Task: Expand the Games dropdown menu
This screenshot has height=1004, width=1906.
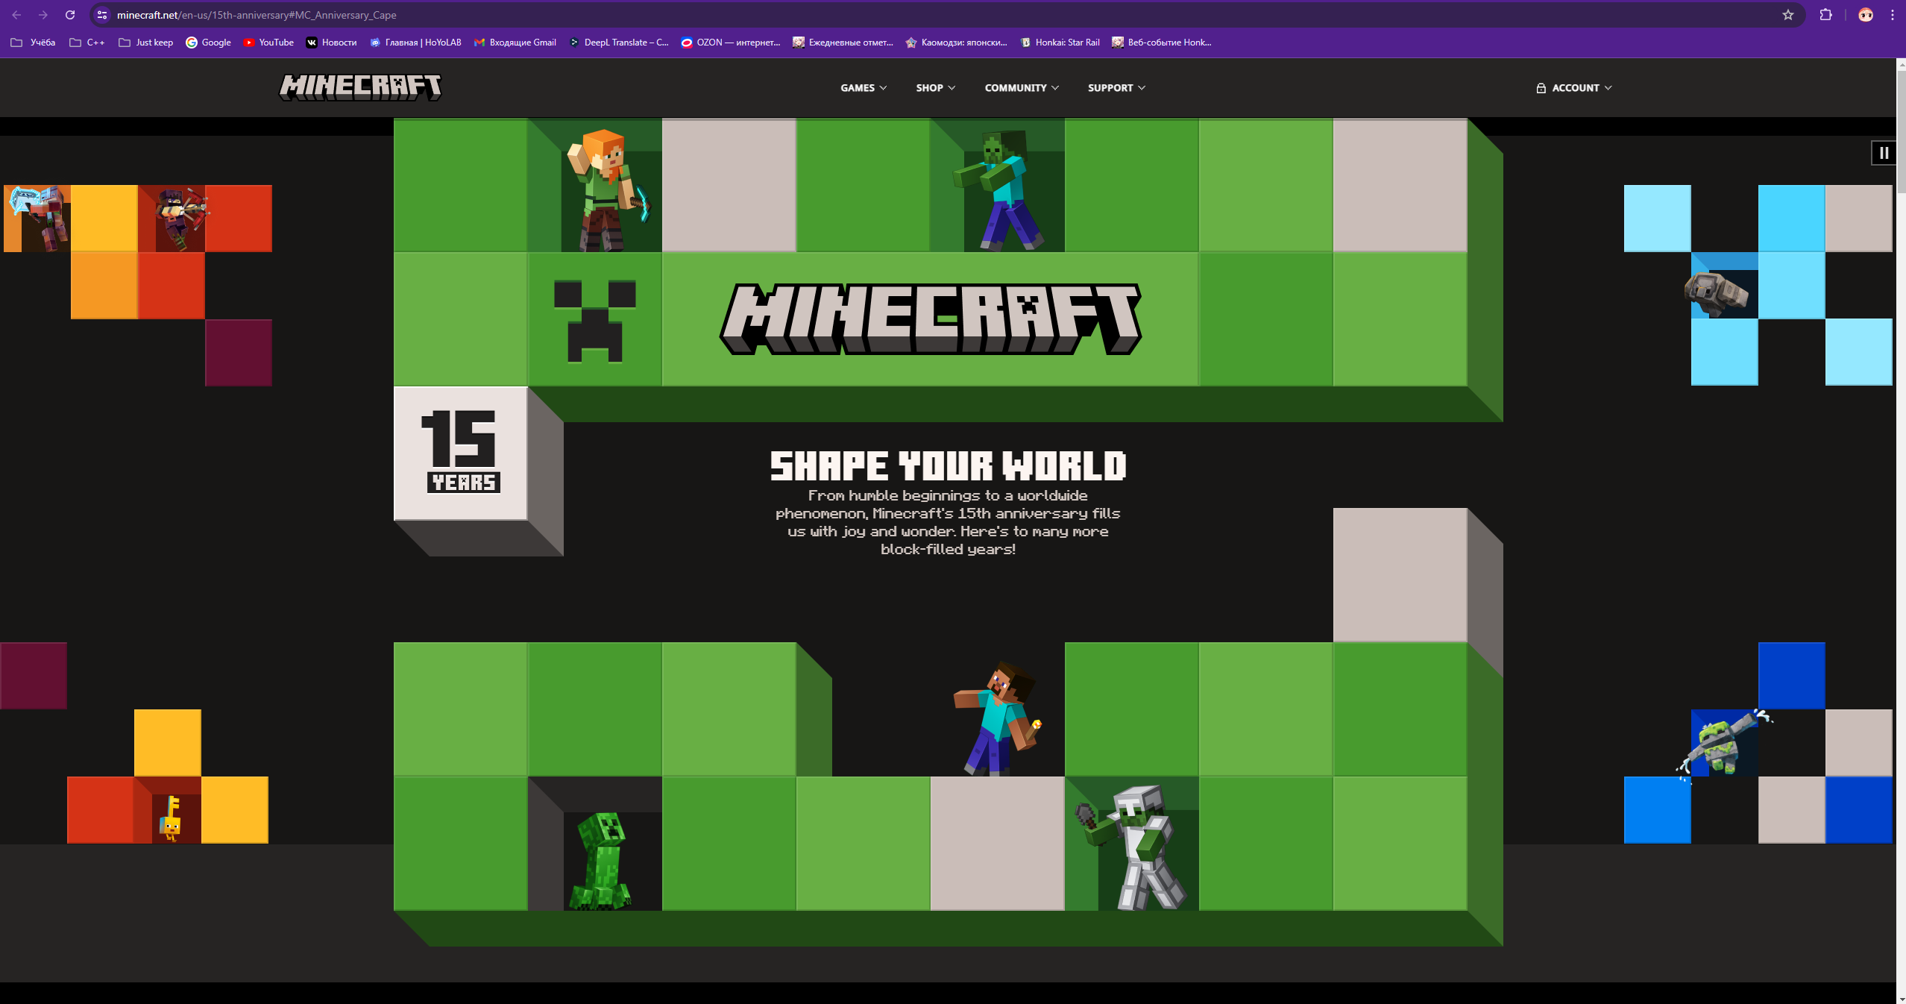Action: point(863,88)
